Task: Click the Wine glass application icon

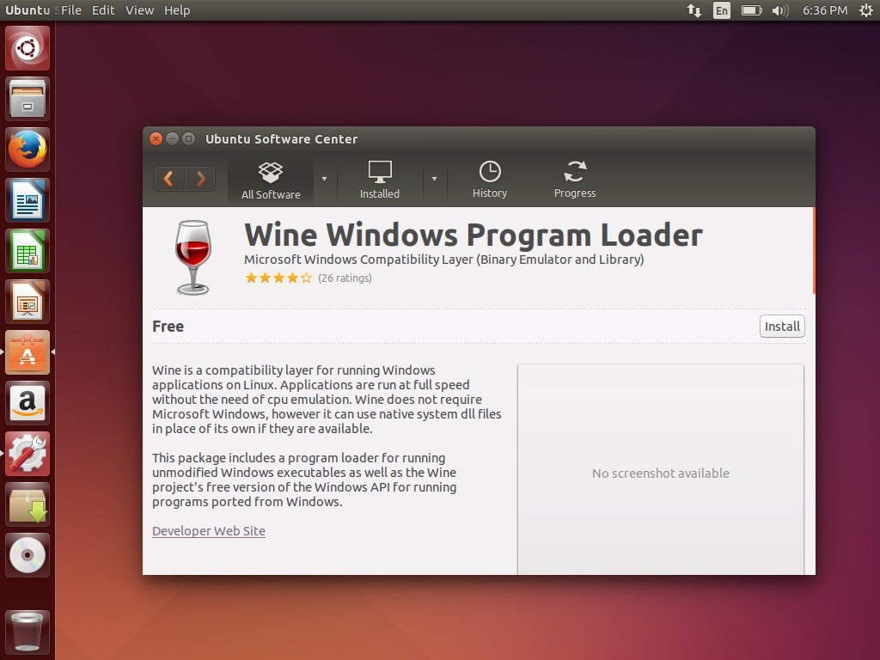Action: click(193, 258)
